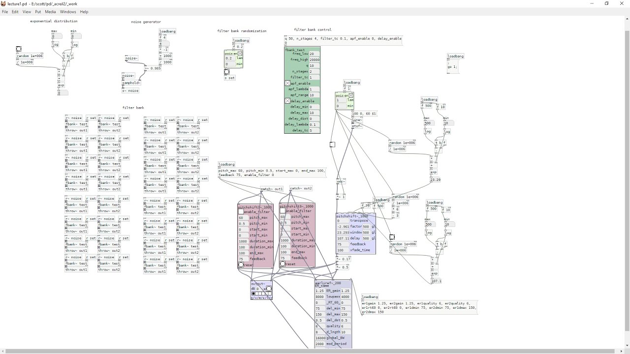
Task: Click the number box showing 23.29
Action: click(436, 180)
